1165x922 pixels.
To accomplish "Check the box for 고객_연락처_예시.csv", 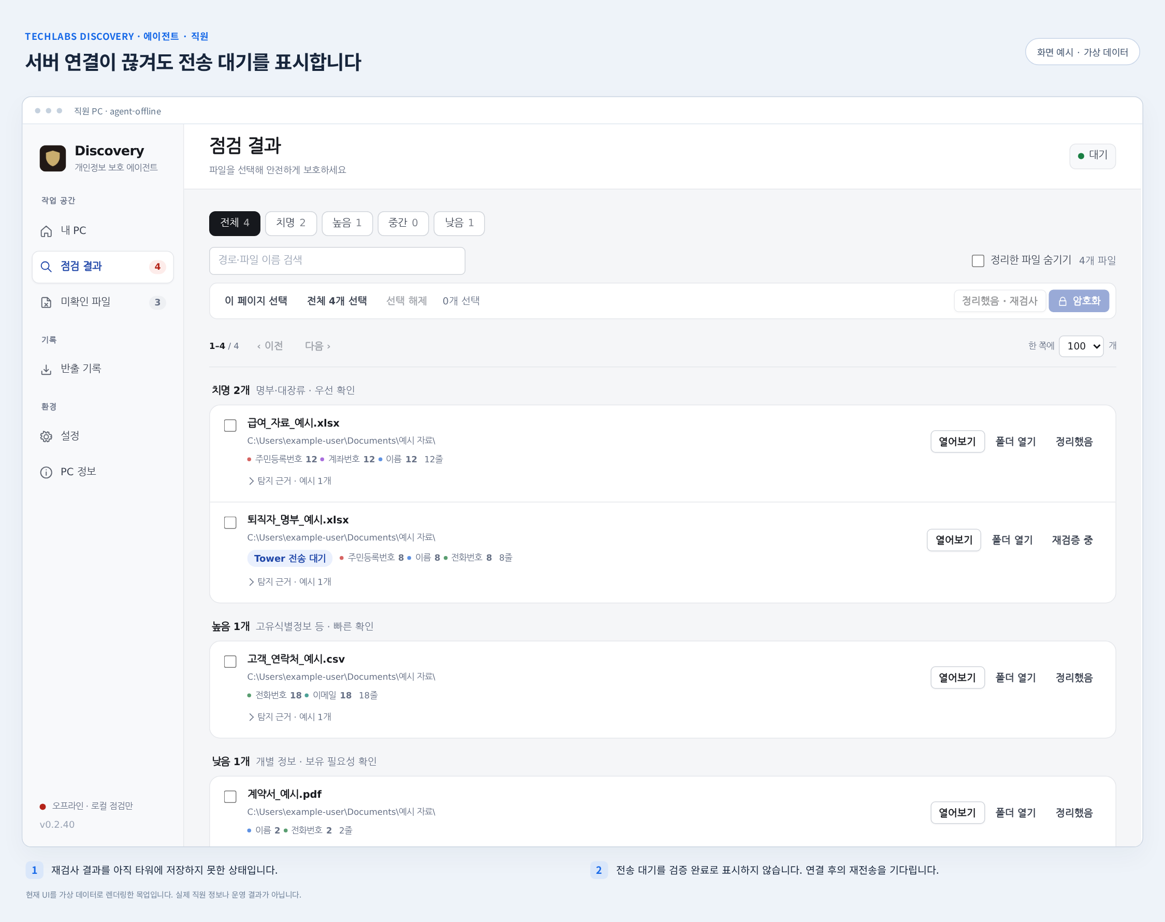I will (x=230, y=661).
